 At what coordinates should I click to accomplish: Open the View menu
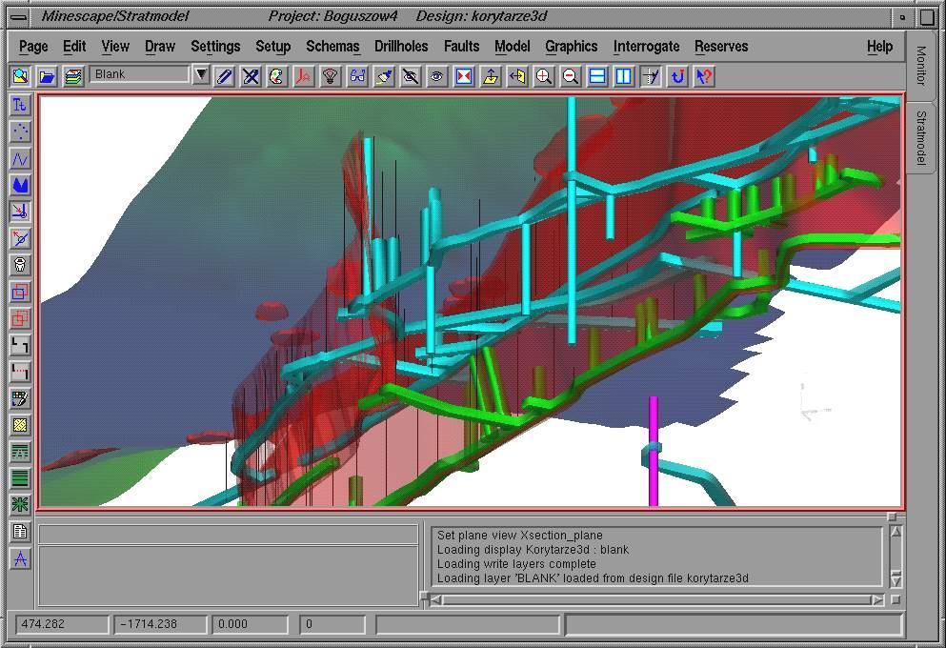[115, 47]
